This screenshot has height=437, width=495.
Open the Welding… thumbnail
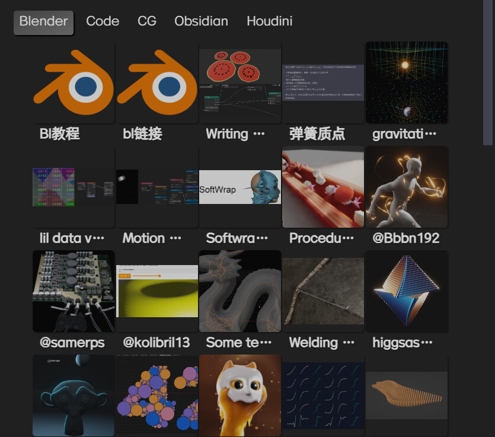323,291
